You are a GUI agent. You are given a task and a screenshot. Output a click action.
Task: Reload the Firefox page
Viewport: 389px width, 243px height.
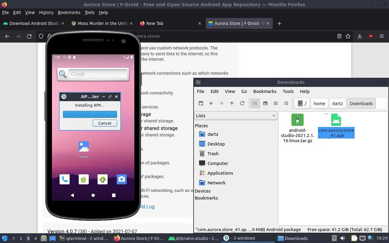pyautogui.click(x=29, y=36)
